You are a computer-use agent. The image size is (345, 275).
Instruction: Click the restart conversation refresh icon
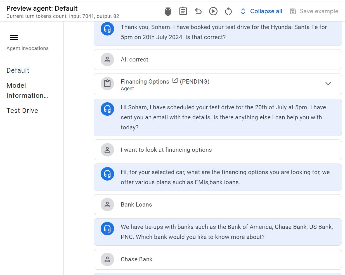click(228, 11)
